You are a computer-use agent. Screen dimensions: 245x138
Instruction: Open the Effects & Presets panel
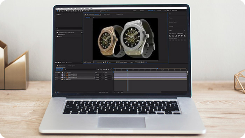pyautogui.click(x=173, y=22)
